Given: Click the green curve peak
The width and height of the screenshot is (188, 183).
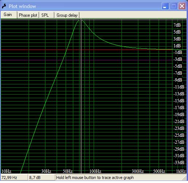Looking at the screenshot, I should pos(80,20).
